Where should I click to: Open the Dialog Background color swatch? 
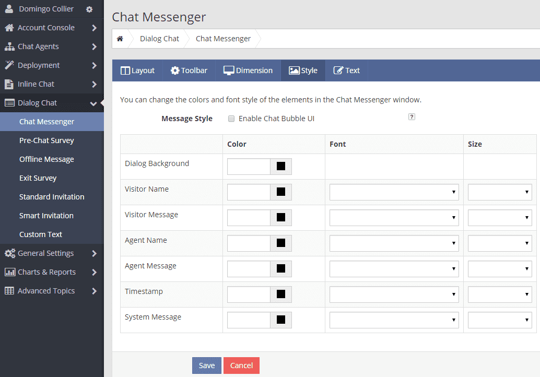283,166
